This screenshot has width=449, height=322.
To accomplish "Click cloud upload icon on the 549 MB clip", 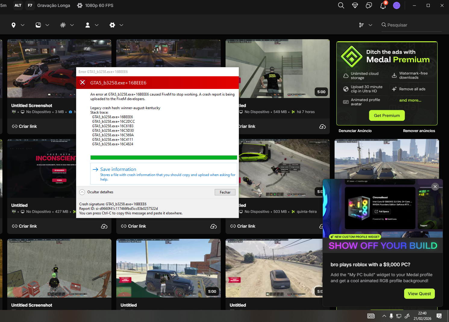I will (x=323, y=127).
